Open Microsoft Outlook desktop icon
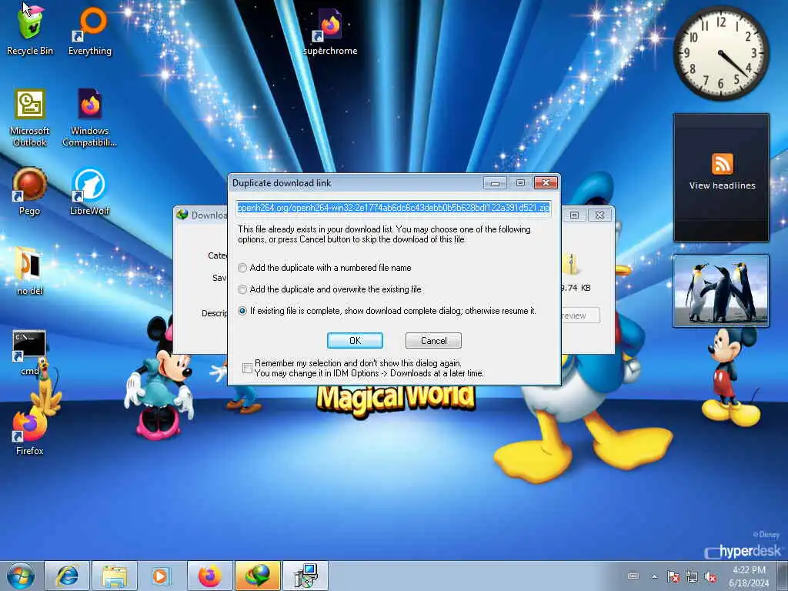This screenshot has height=591, width=788. pos(30,118)
